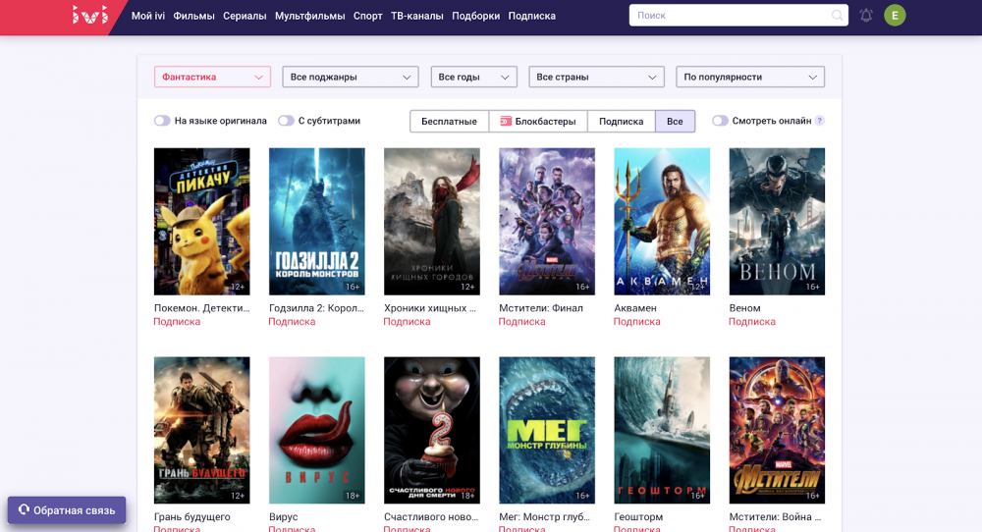Click Мег: Монстр глуб... title link
The image size is (982, 532).
[x=544, y=517]
